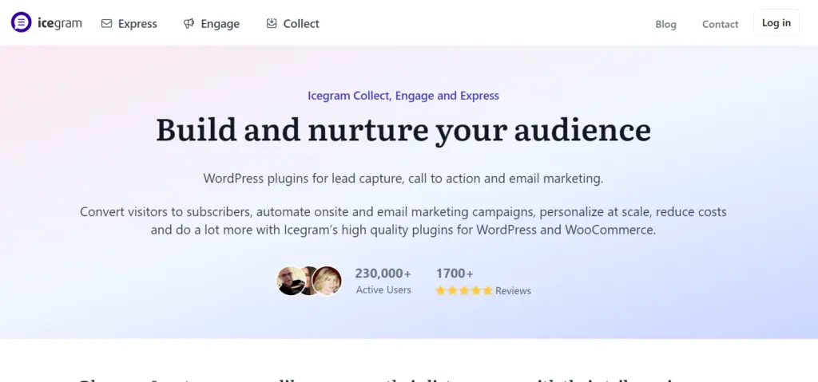The width and height of the screenshot is (818, 382).
Task: Click the blonde woman's avatar photo
Action: point(327,281)
